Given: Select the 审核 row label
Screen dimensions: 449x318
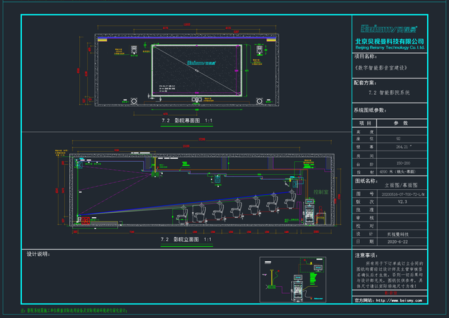Looking at the screenshot, I should click(x=365, y=218).
